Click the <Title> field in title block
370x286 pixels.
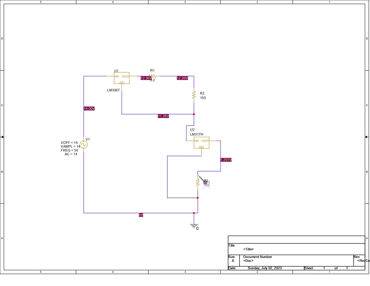click(x=248, y=249)
